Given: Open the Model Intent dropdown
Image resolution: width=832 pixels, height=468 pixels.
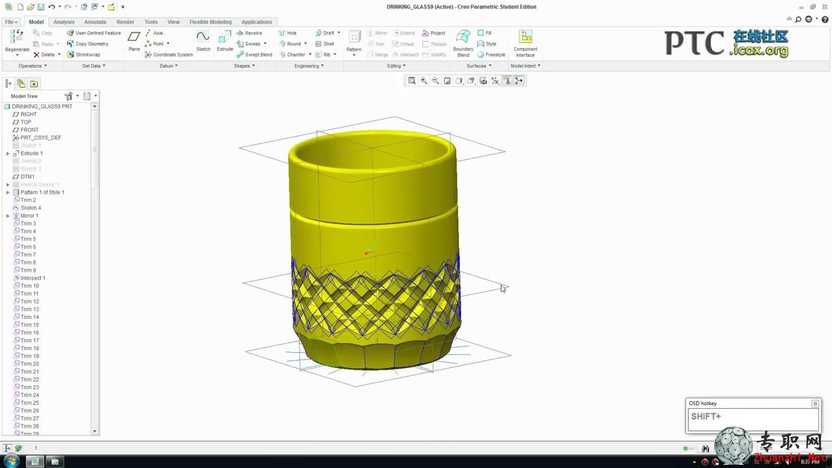Looking at the screenshot, I should point(525,66).
